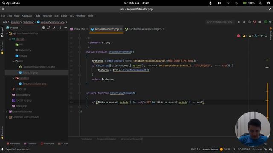Viewport: 273px width, 153px height.
Task: Open system volume indicator
Action: pos(219,3)
